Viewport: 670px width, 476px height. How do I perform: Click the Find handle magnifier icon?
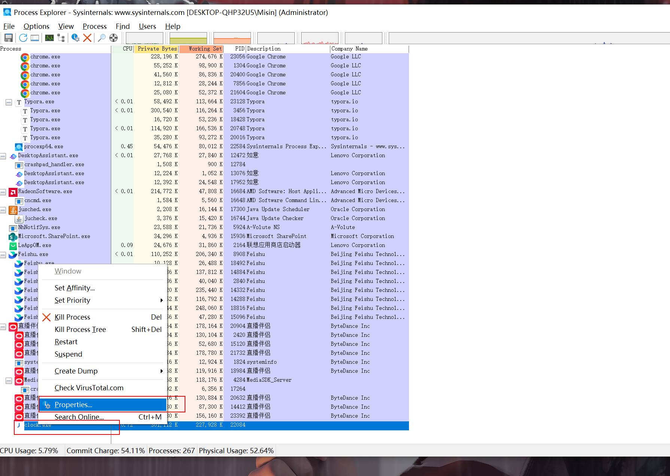point(101,38)
